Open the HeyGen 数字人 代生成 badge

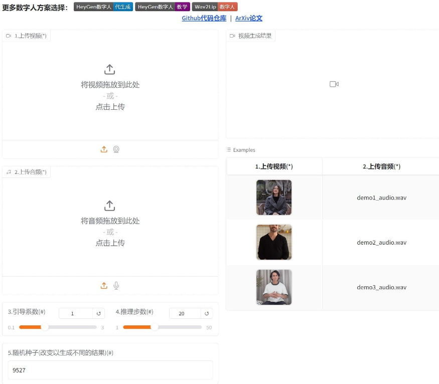[103, 7]
